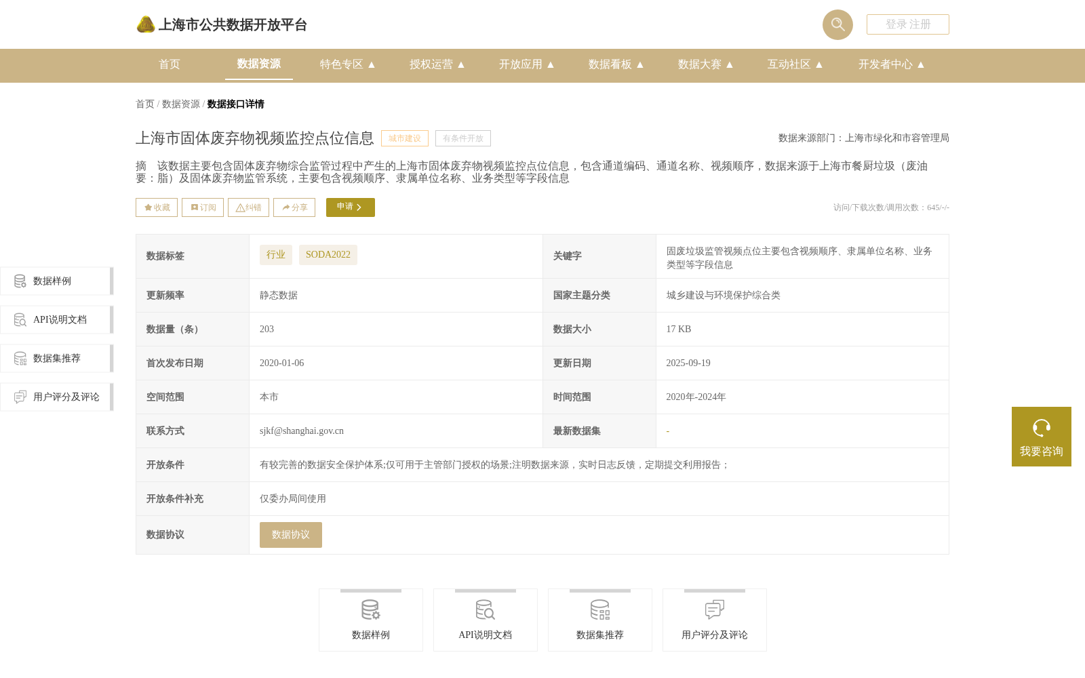Click the 访问/下载次数/调用次数 statistics text
Viewport: 1085px width, 678px height.
tap(891, 207)
